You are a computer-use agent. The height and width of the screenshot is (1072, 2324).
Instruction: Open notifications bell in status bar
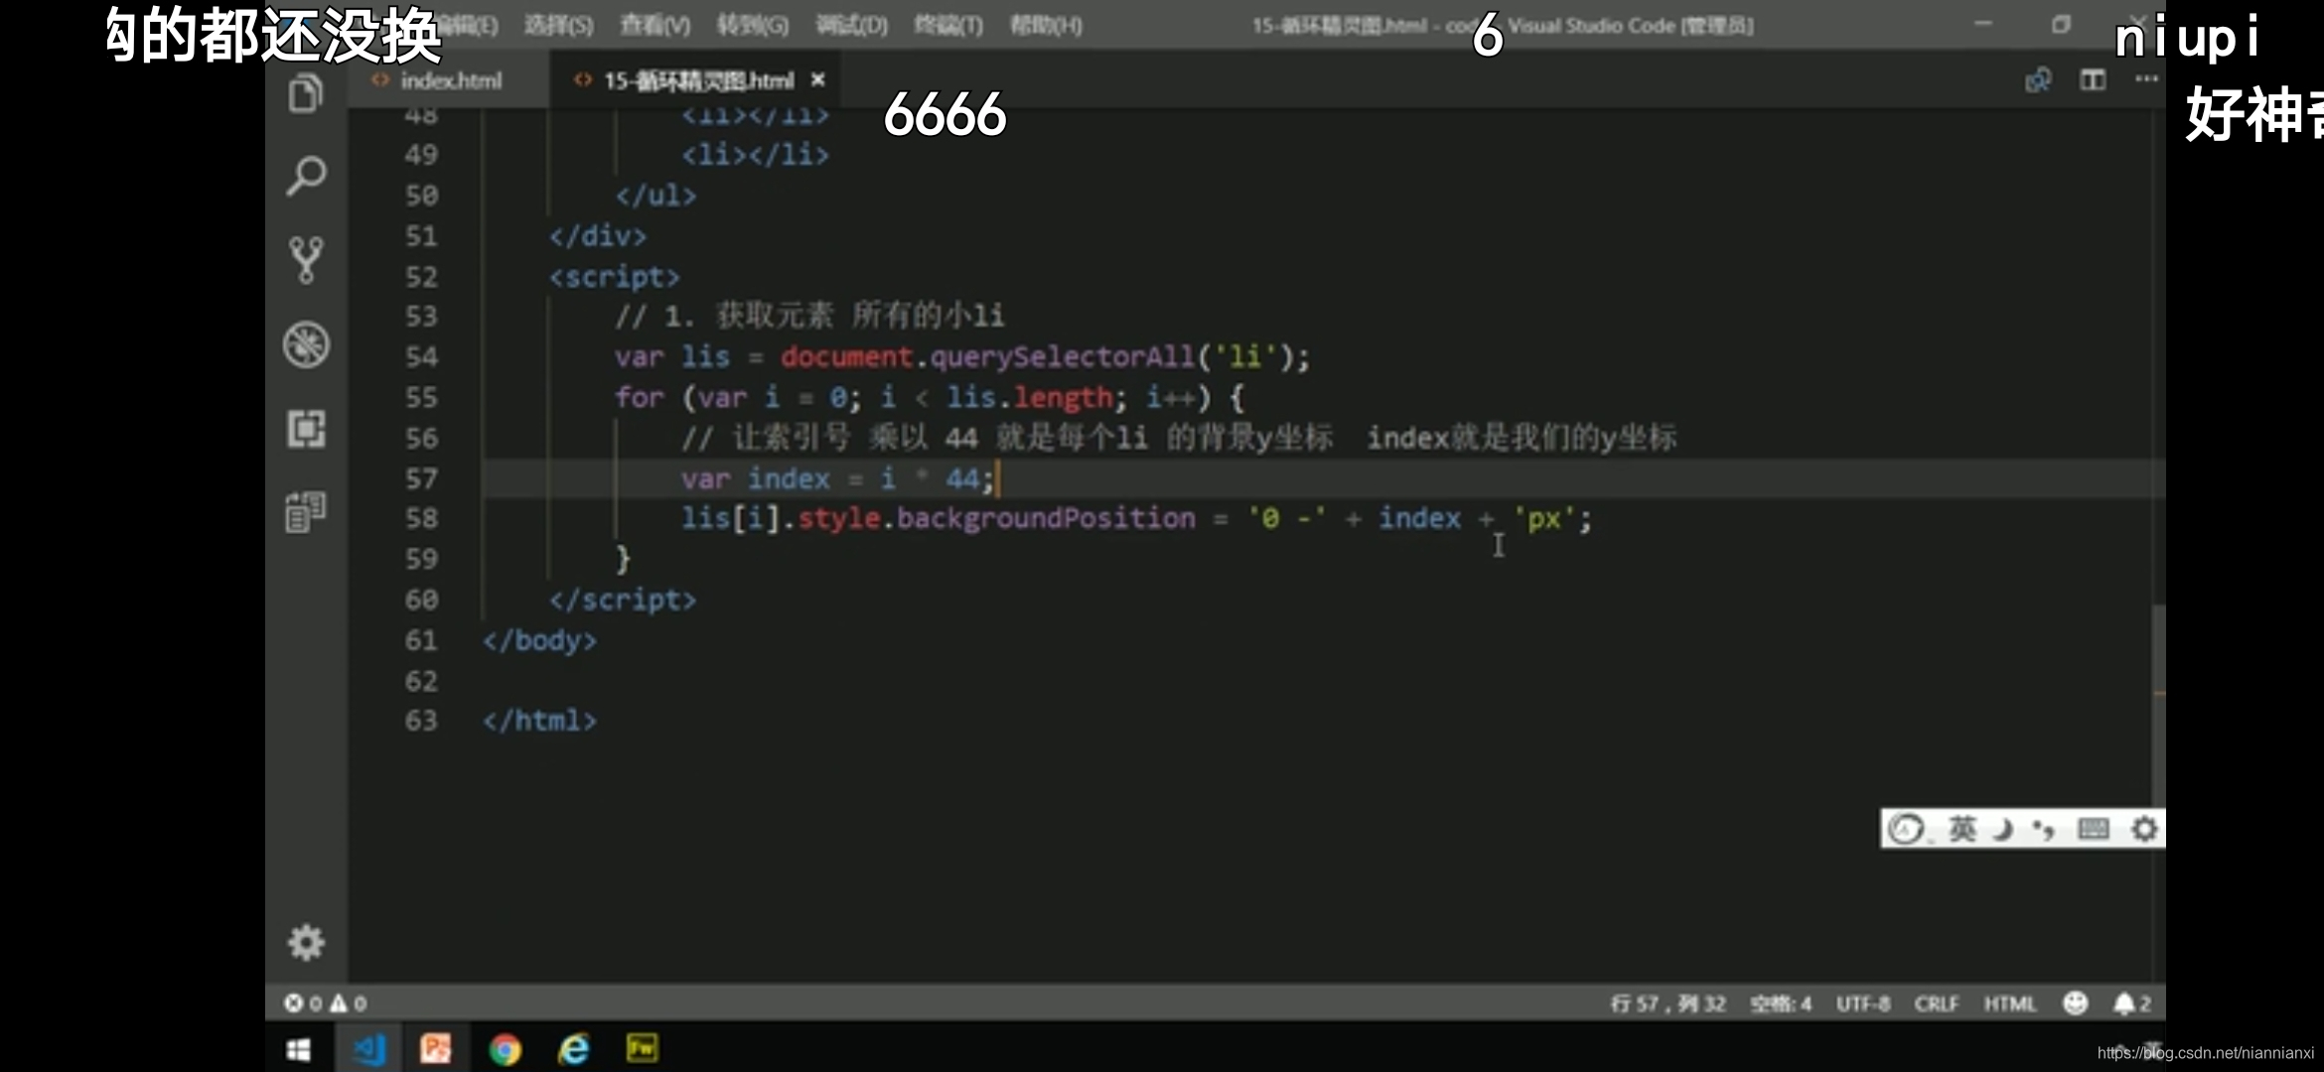(2131, 1004)
